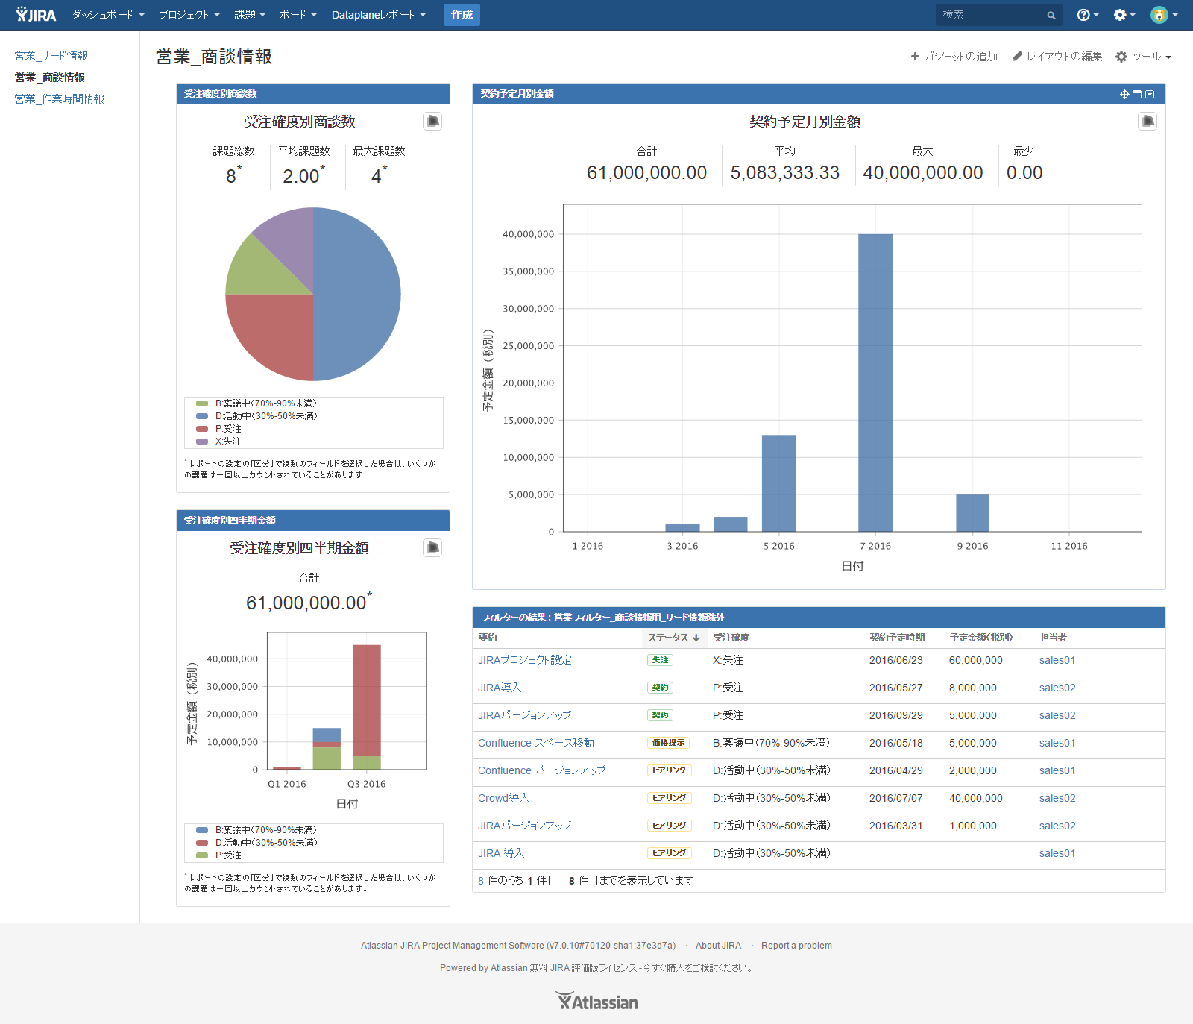1193x1024 pixels.
Task: Click the Atlassian logo in the footer
Action: click(596, 1002)
